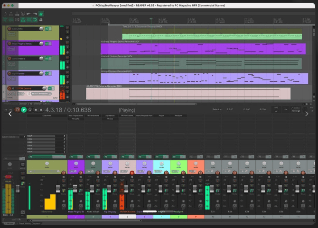Click the padlock locking icon
The width and height of the screenshot is (318, 228).
pos(41,19)
